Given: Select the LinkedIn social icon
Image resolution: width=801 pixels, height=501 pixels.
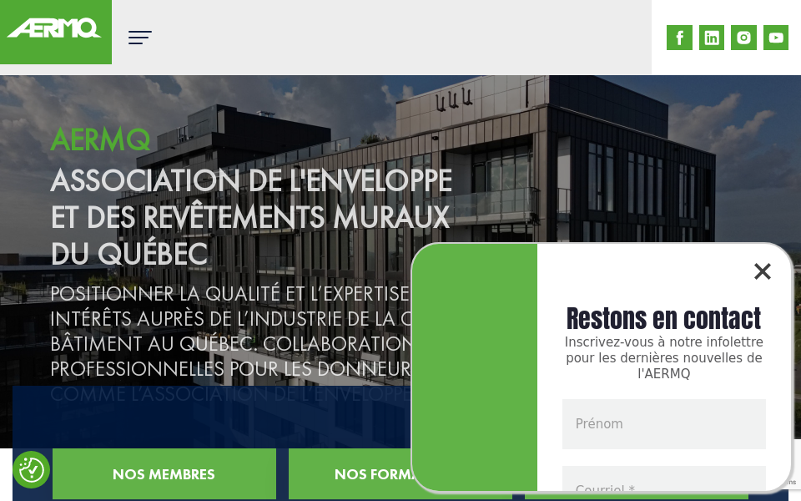Looking at the screenshot, I should [x=712, y=37].
